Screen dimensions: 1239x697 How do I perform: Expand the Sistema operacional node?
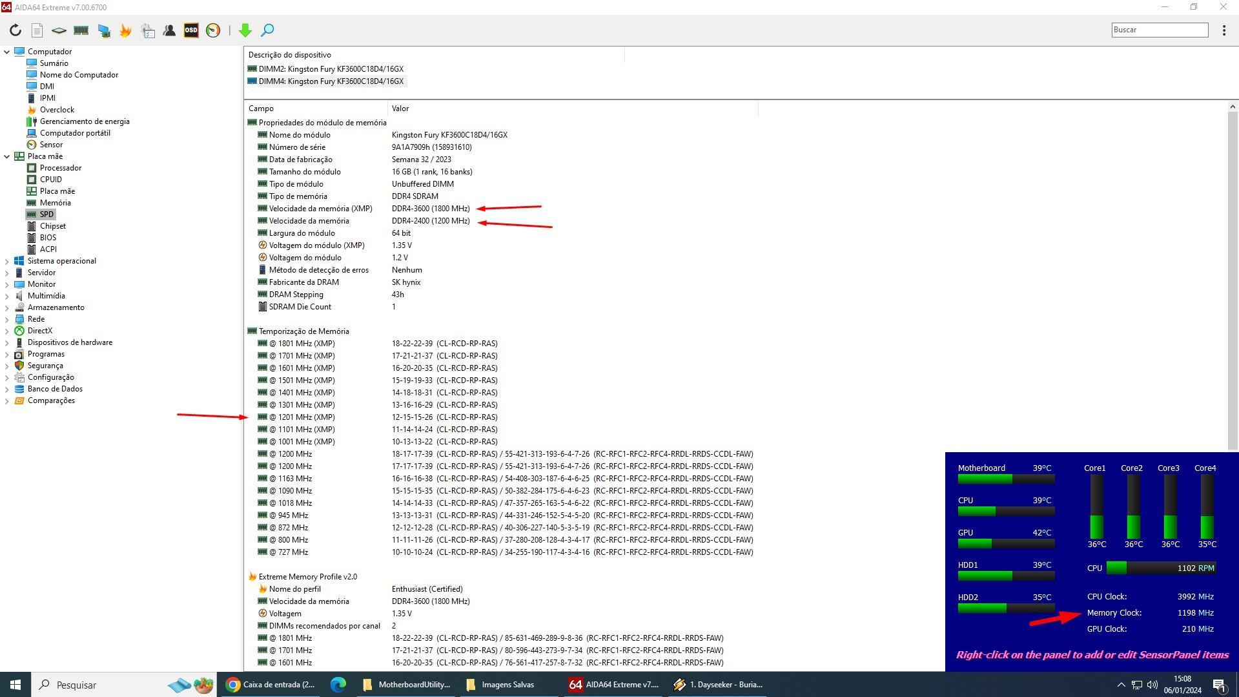tap(7, 261)
